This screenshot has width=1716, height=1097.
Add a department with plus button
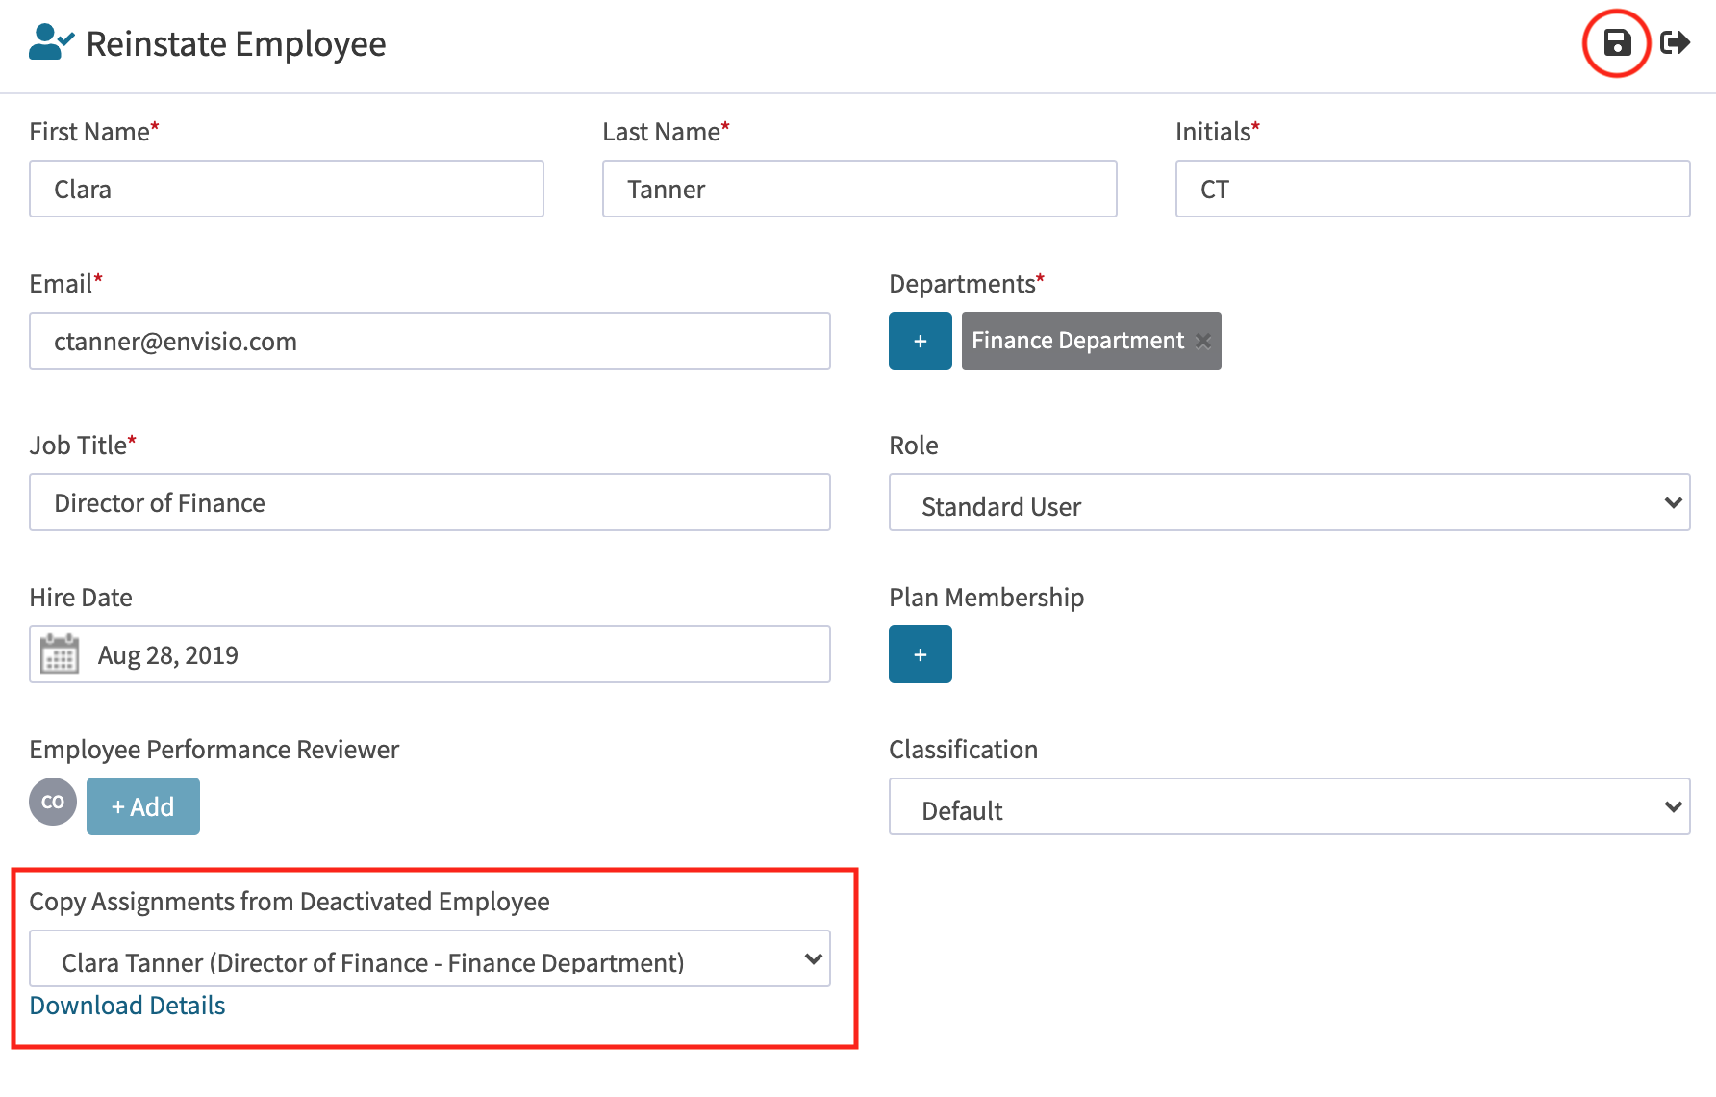921,341
